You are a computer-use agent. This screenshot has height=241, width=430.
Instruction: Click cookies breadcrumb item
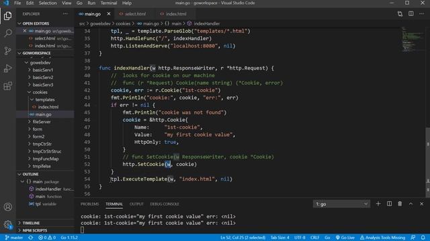tap(123, 23)
